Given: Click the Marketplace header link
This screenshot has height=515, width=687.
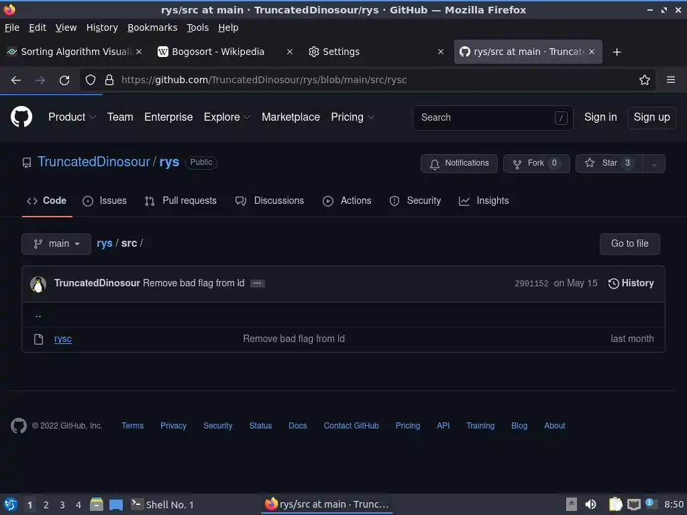Looking at the screenshot, I should click(x=290, y=117).
